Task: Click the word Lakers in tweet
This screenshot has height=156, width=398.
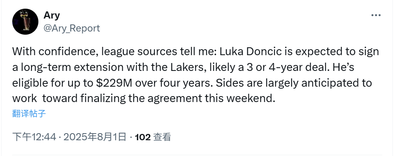Action: [x=188, y=67]
